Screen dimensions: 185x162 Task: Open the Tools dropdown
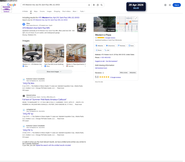(83, 11)
